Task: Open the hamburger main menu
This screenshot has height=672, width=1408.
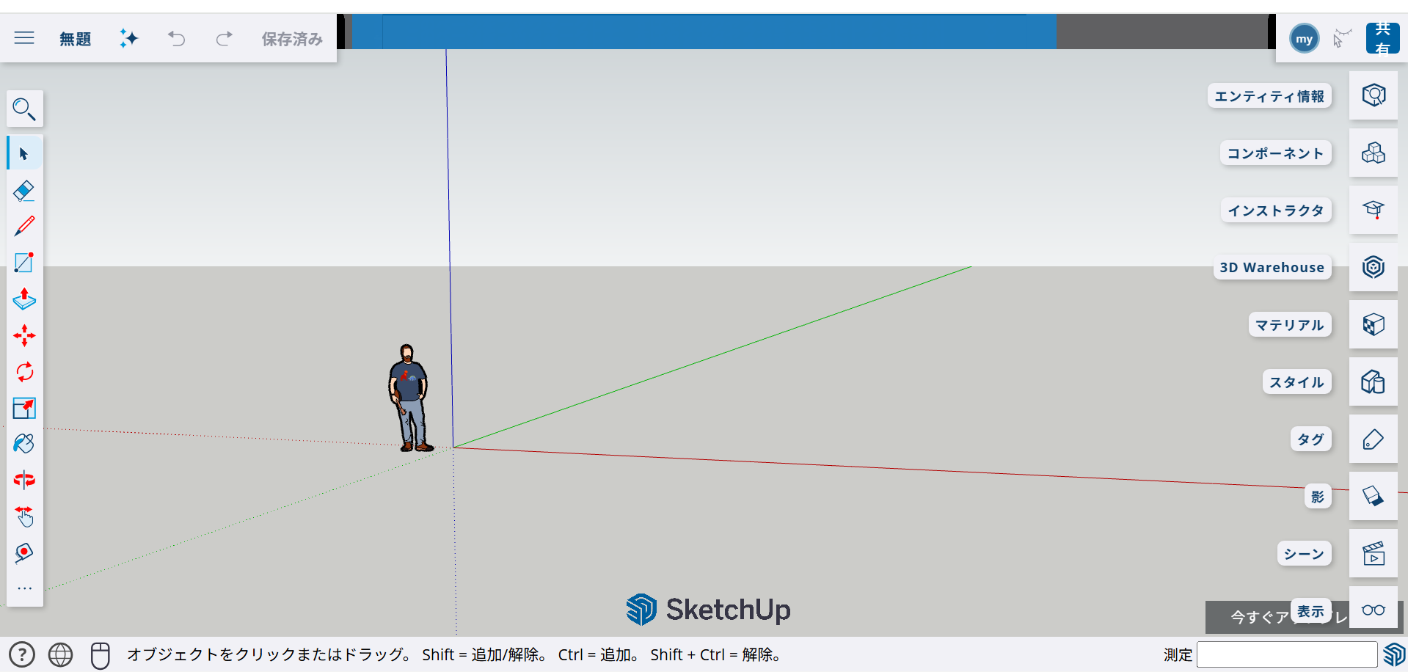Action: pos(24,38)
